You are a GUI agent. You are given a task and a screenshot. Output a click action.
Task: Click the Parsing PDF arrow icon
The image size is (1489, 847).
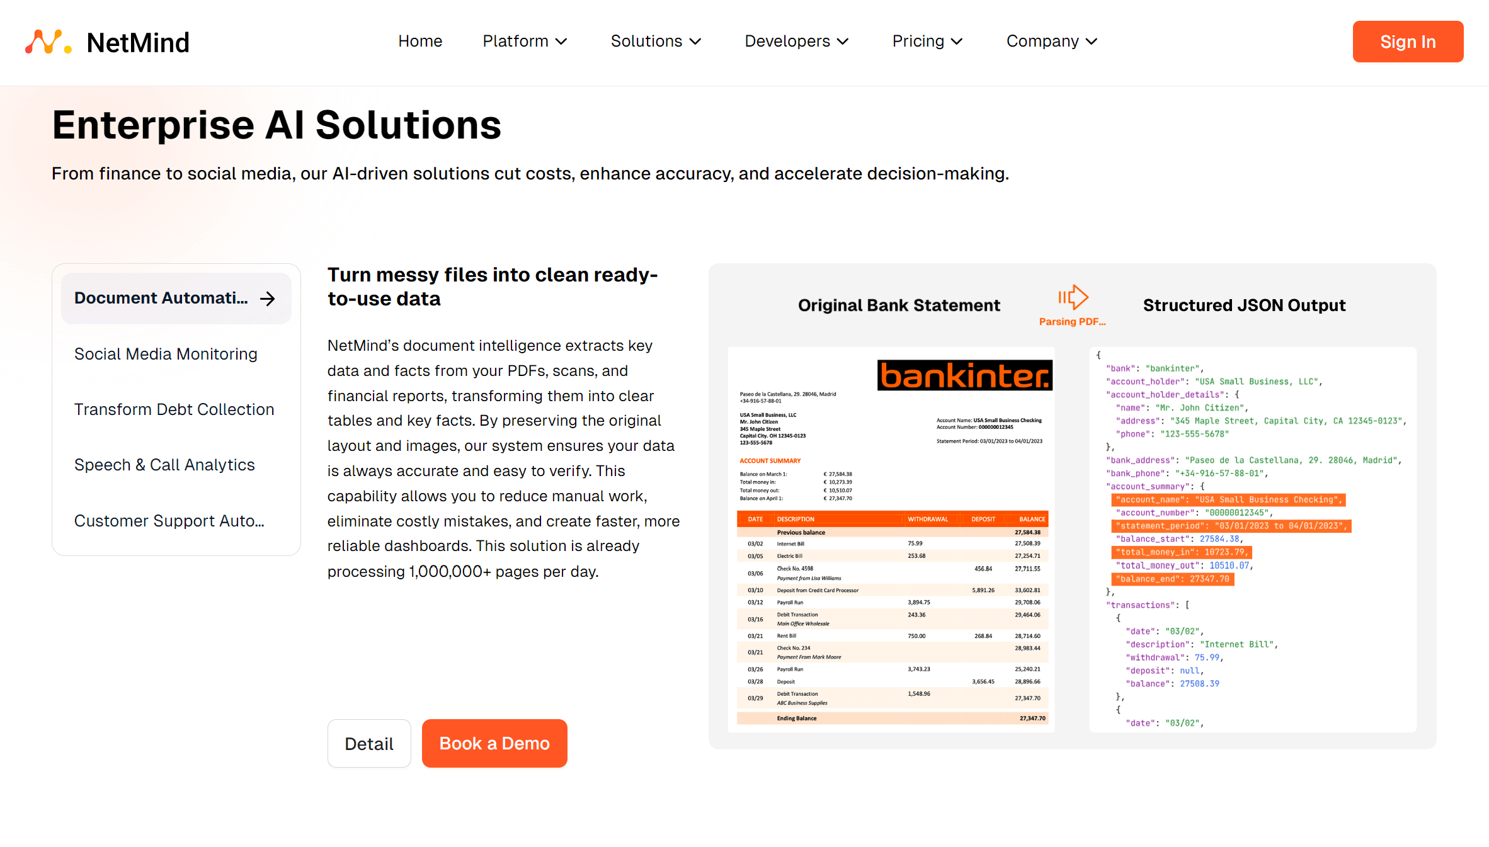point(1073,297)
